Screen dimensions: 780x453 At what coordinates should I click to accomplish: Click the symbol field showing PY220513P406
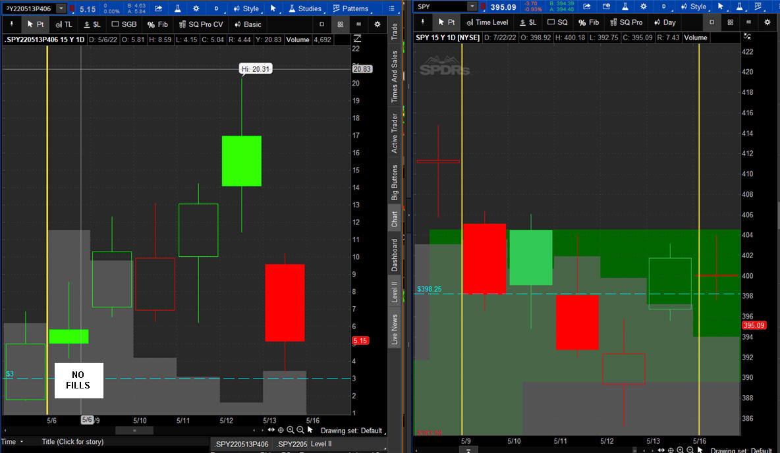[x=28, y=9]
